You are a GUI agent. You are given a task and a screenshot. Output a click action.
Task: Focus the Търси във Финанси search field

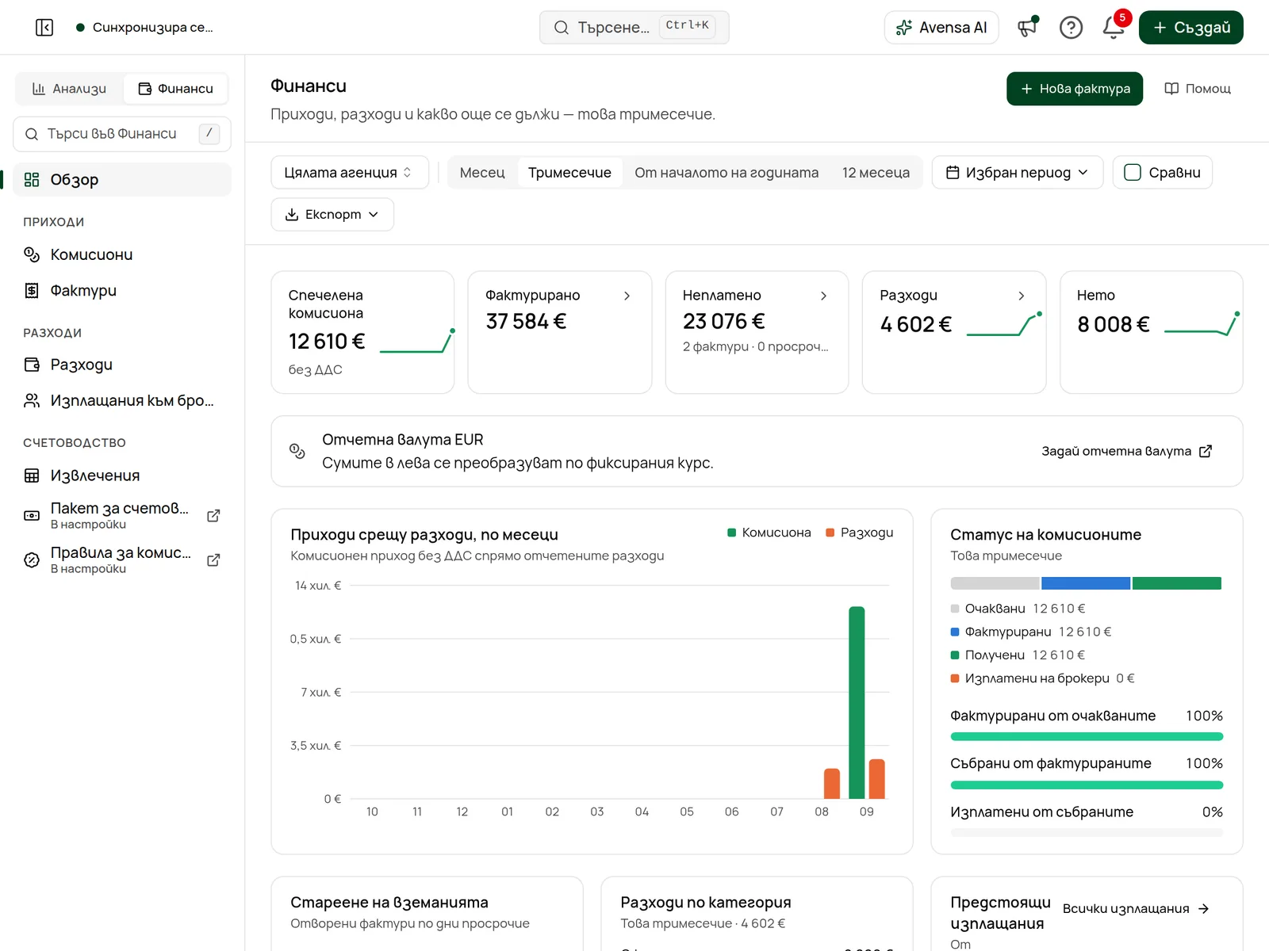pos(122,134)
